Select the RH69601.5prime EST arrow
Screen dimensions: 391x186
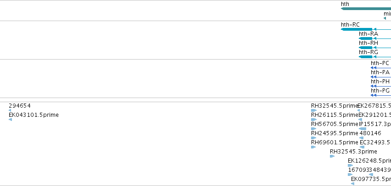[x=313, y=147]
